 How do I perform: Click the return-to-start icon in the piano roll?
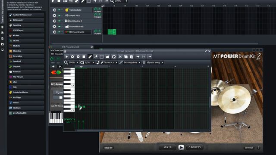(x=150, y=57)
